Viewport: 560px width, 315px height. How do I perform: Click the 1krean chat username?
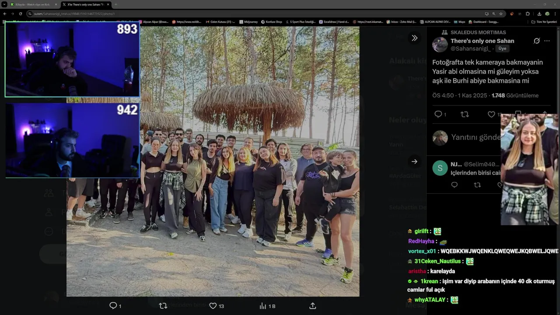(429, 281)
